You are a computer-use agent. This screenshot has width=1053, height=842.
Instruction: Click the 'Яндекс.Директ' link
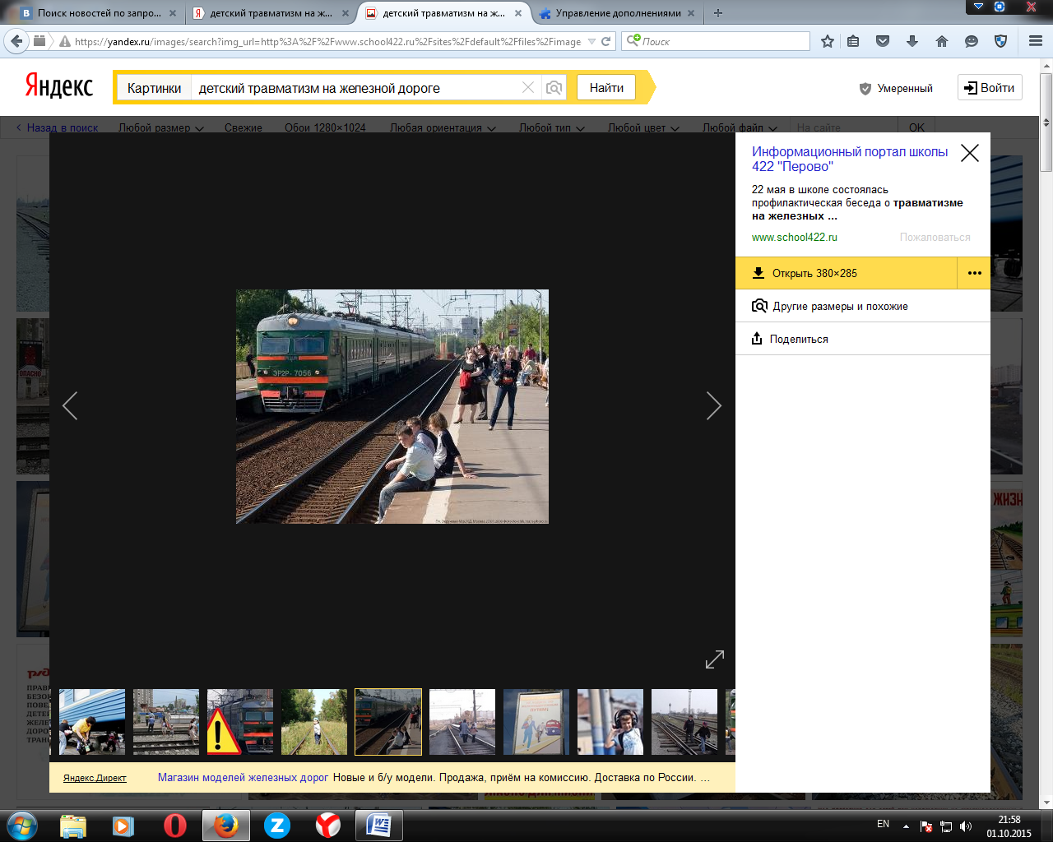coord(95,778)
